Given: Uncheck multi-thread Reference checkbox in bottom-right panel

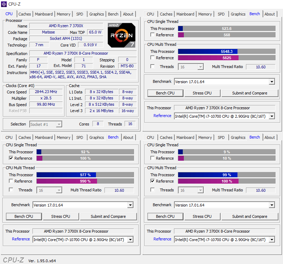Looking at the screenshot, I should point(152,181).
